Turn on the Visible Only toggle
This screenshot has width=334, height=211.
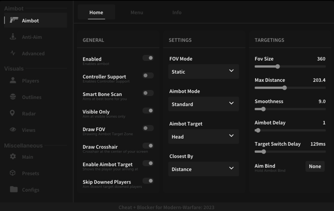pos(148,111)
